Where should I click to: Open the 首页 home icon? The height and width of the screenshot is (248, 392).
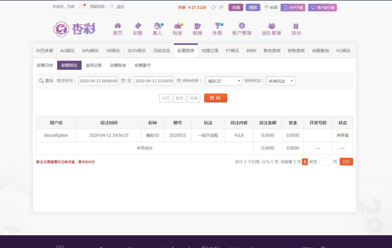(x=118, y=26)
